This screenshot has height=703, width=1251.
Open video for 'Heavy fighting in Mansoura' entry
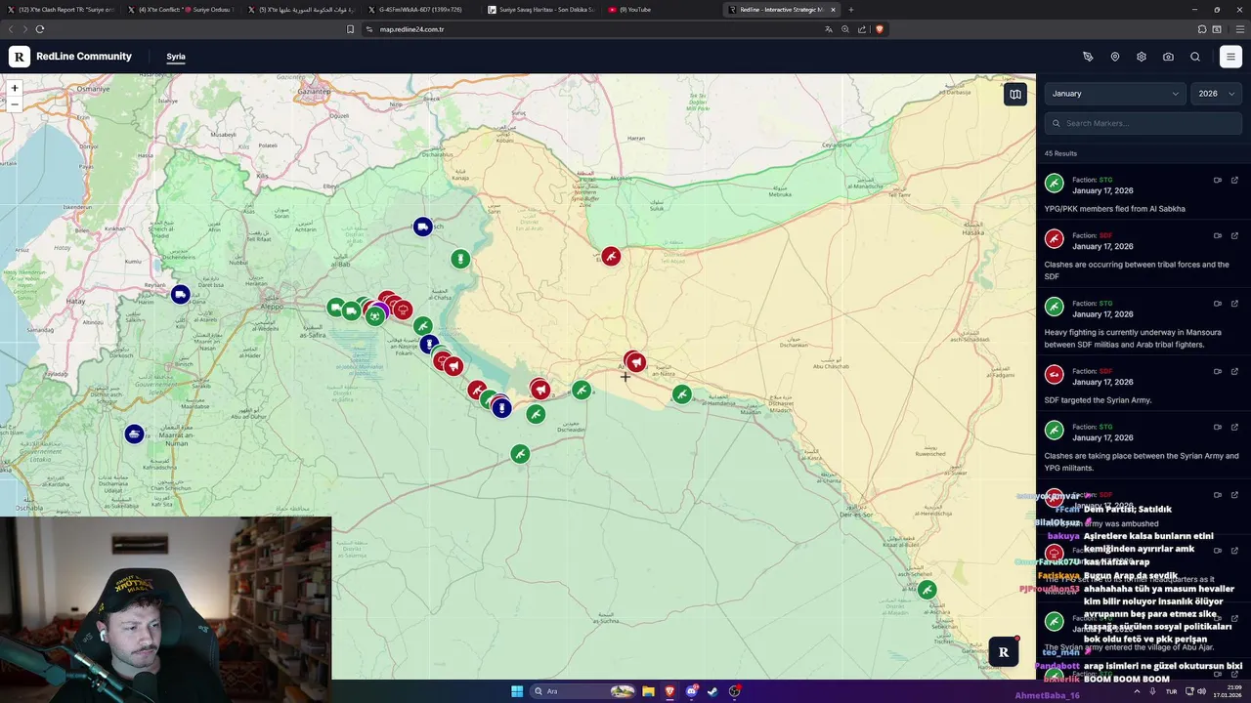(x=1218, y=304)
